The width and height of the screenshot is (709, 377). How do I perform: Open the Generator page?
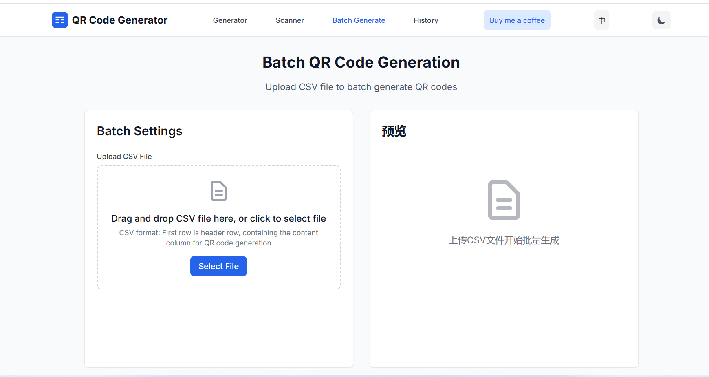(230, 20)
